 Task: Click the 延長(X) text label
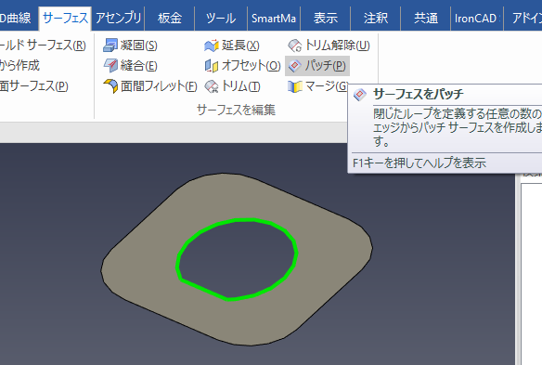[240, 46]
